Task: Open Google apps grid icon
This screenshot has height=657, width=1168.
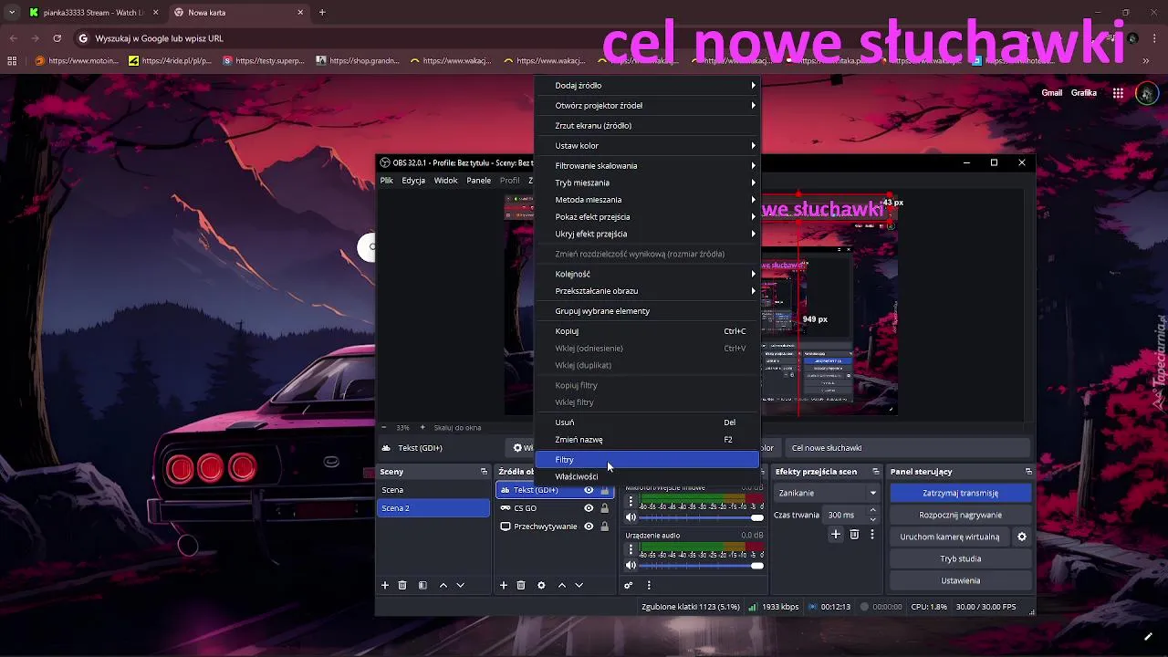Action: coord(1118,93)
